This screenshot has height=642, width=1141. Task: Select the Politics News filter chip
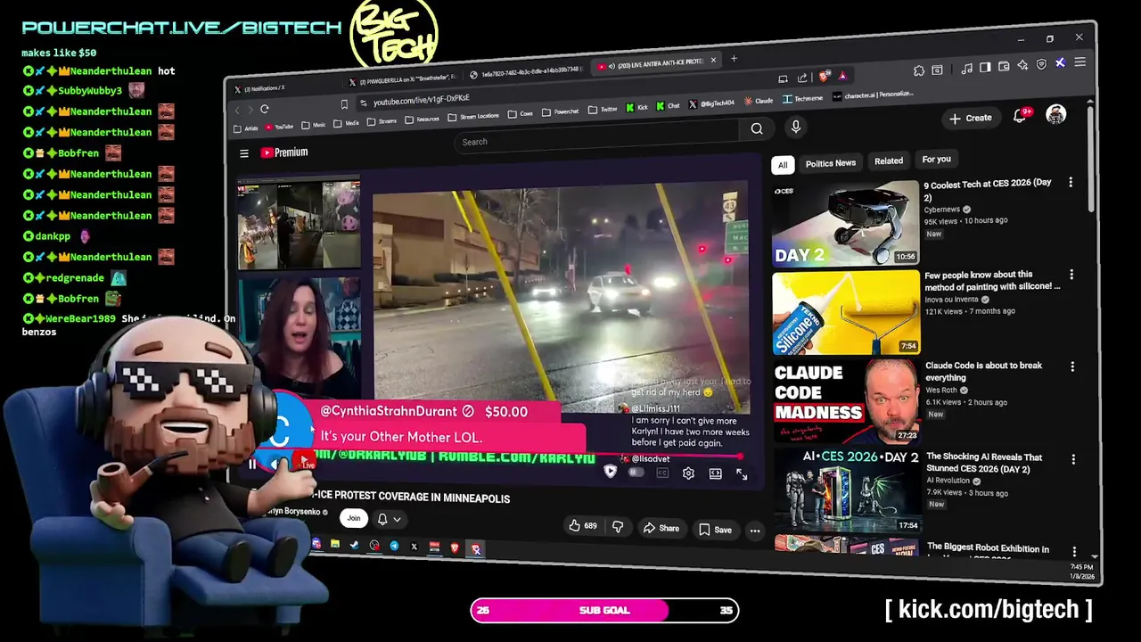[x=830, y=163]
